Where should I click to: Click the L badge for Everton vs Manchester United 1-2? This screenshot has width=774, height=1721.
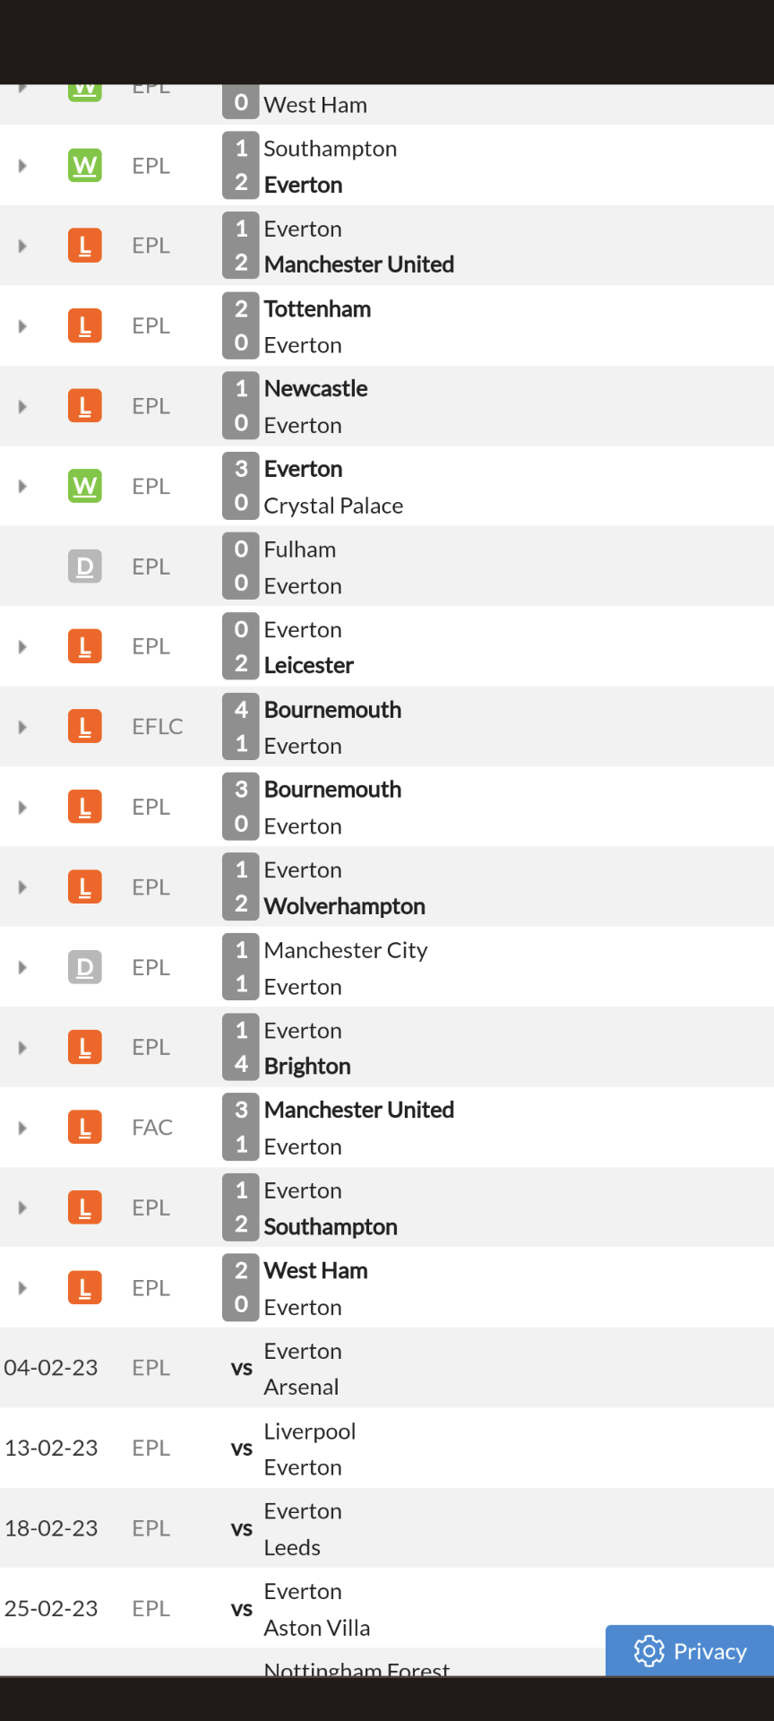(85, 245)
